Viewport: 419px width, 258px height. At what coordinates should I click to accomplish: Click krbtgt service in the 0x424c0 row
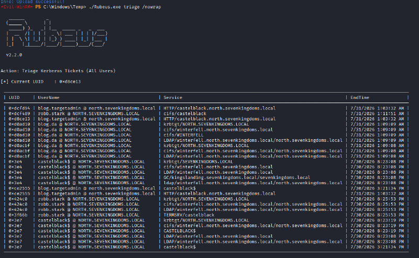click(206, 199)
